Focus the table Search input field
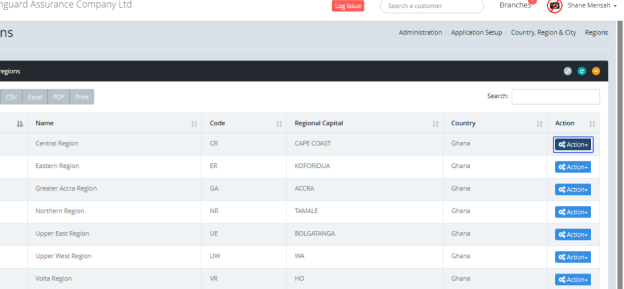The image size is (624, 289). 555,97
